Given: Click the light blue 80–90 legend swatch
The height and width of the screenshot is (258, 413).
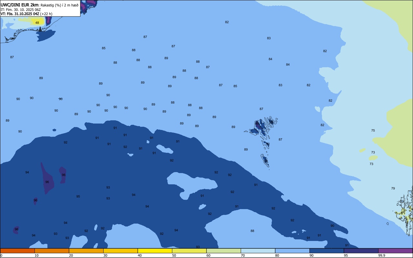Looking at the screenshot, I should pyautogui.click(x=292, y=251).
